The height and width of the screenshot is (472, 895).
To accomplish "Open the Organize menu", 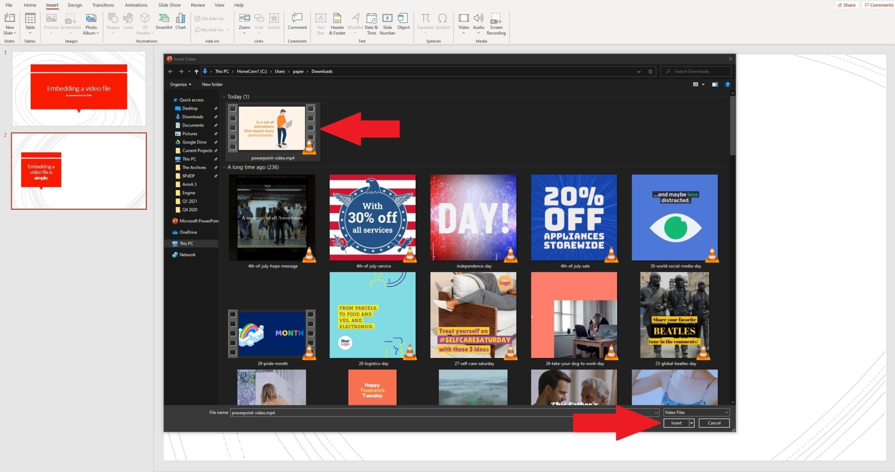I will (180, 84).
